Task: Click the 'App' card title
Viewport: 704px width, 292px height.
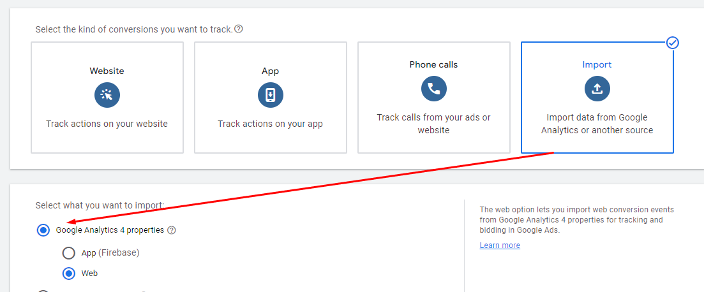Action: coord(270,71)
